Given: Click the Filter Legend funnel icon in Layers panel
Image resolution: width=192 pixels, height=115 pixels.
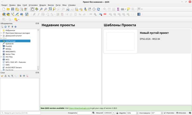Looking at the screenshot, I should pyautogui.click(x=12, y=76).
